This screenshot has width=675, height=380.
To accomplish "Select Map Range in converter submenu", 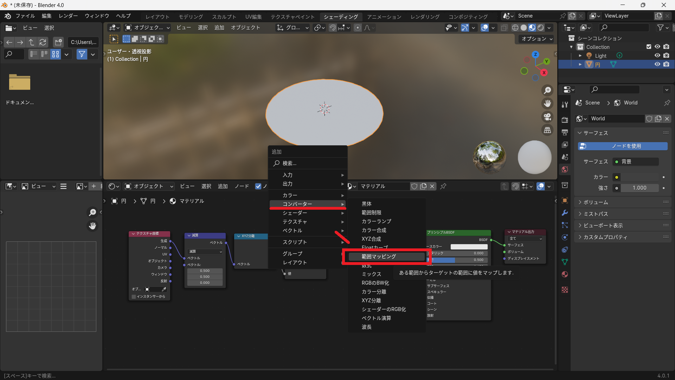I will click(x=379, y=256).
